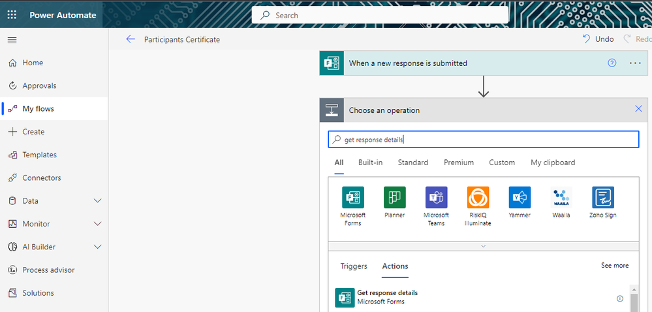
Task: Click the Redo button
Action: click(x=637, y=39)
